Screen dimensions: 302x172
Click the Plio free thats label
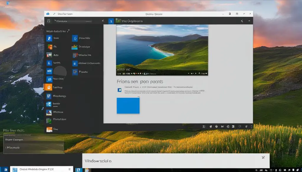click(x=14, y=131)
